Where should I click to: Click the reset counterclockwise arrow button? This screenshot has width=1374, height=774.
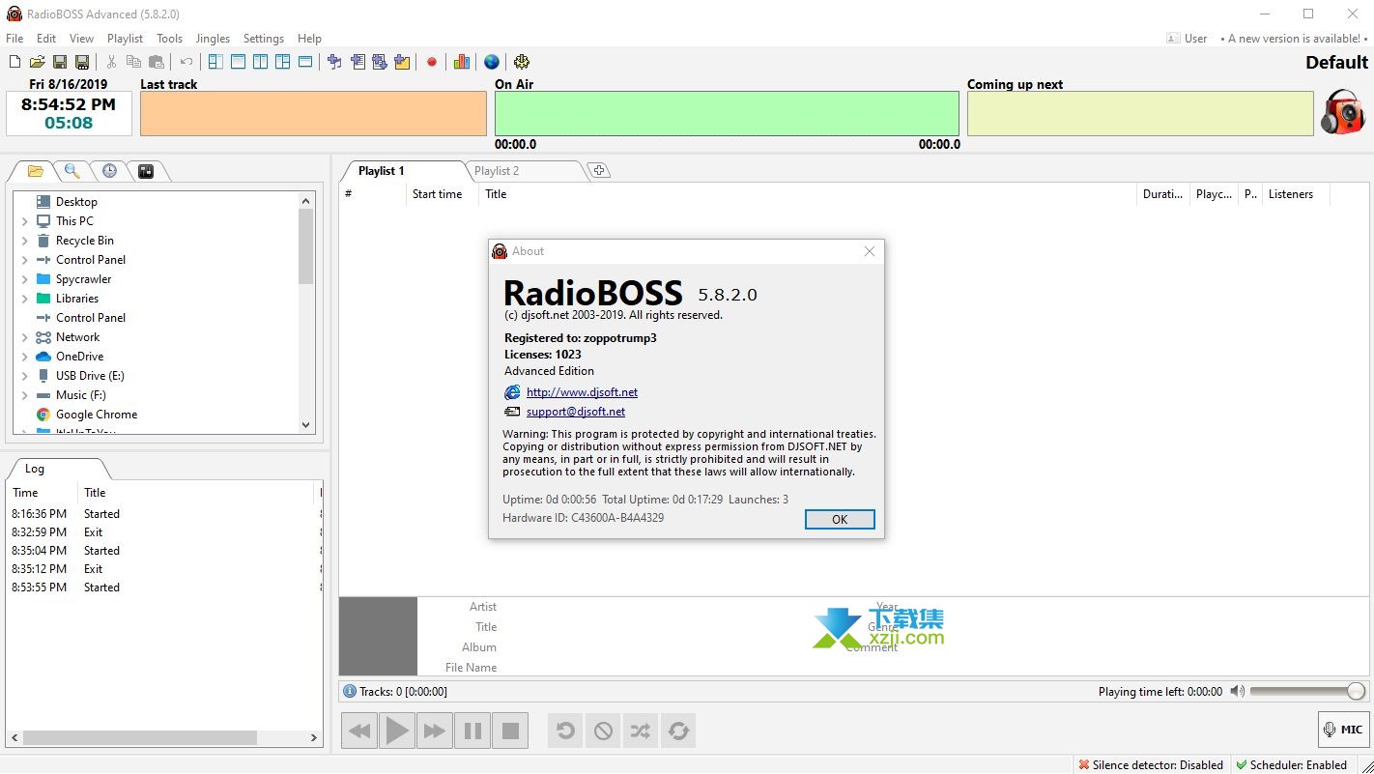pos(565,731)
